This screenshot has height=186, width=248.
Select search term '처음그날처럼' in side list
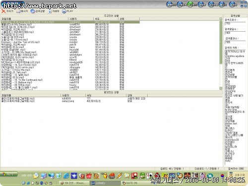coord(232,107)
